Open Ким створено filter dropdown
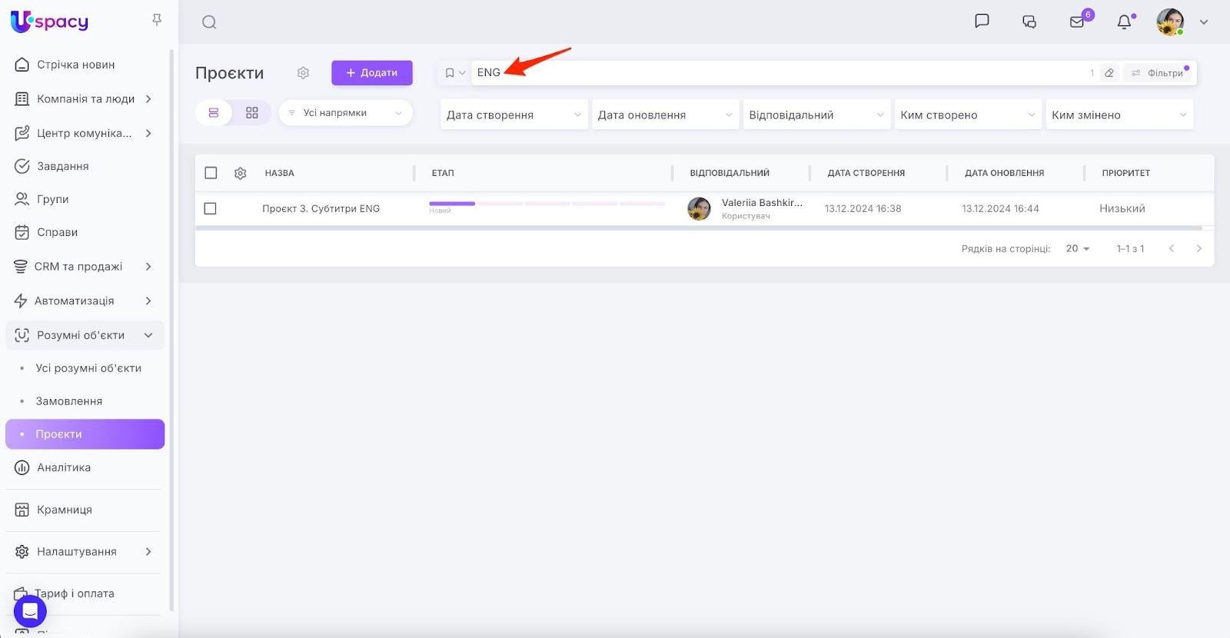Screen dimensions: 1230x638 (968, 115)
